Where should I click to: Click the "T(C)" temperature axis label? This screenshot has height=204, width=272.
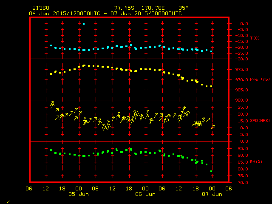tap(255, 38)
